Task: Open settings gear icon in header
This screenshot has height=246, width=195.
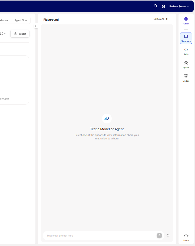Action: [x=163, y=6]
